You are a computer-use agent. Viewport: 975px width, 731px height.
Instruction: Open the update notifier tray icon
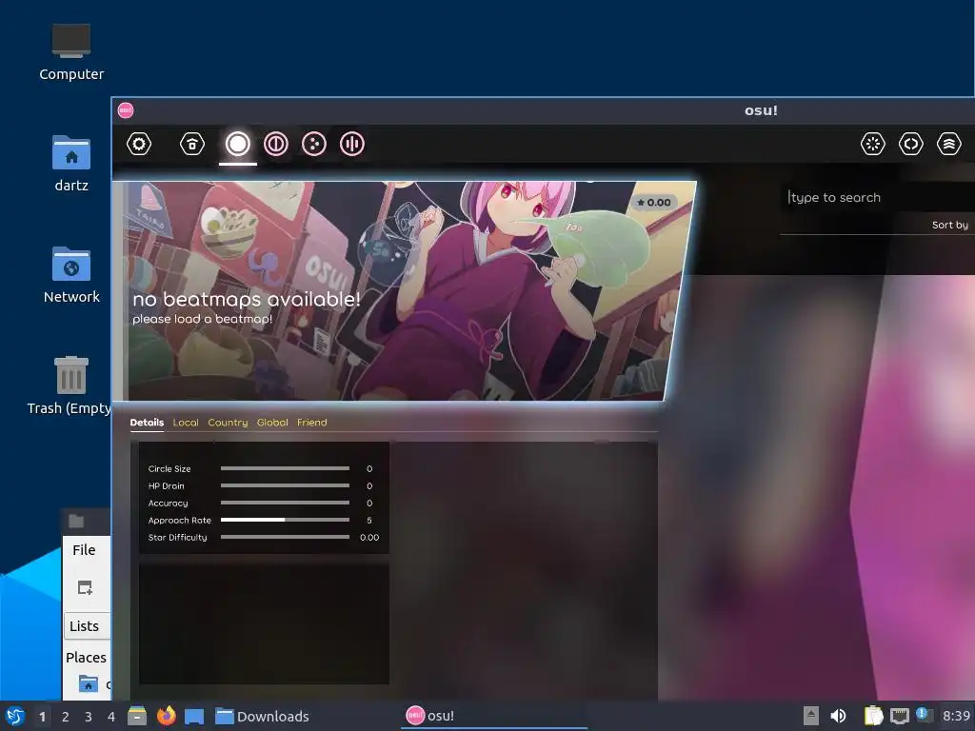click(924, 715)
